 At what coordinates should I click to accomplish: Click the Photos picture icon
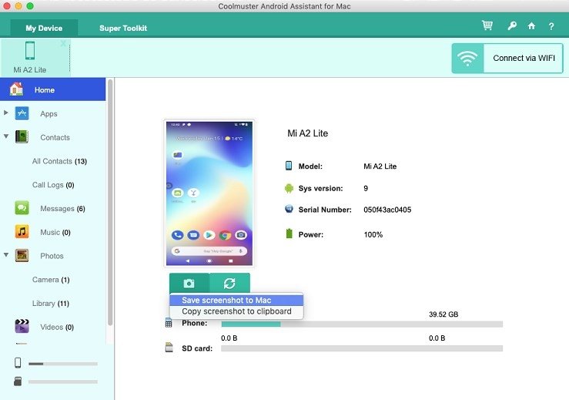click(x=22, y=255)
